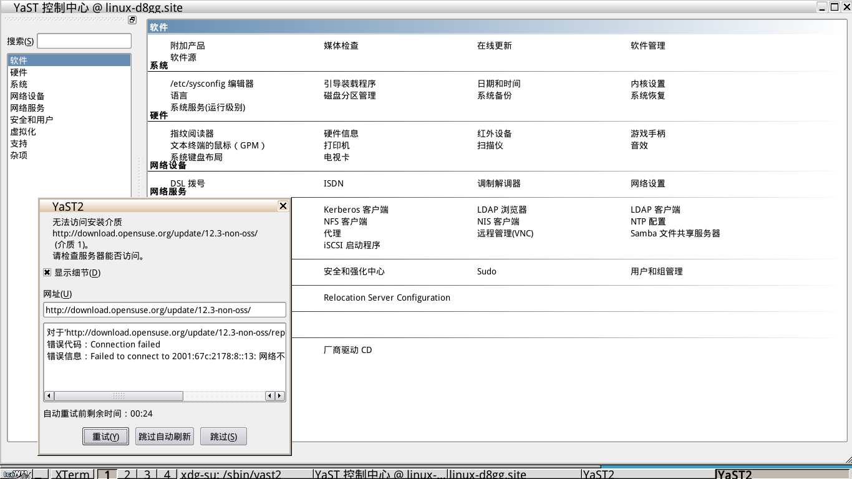Open 软件管理 module
The image size is (852, 479).
(648, 46)
